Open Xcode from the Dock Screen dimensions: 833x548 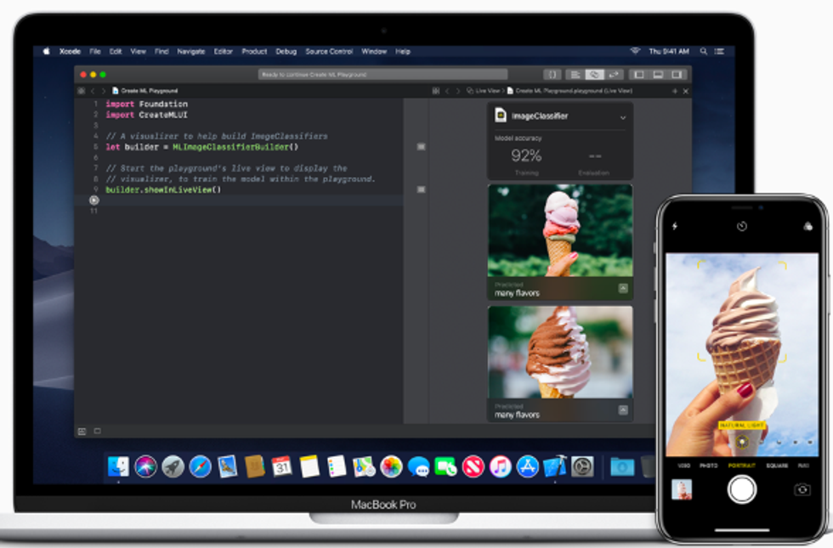(x=555, y=466)
